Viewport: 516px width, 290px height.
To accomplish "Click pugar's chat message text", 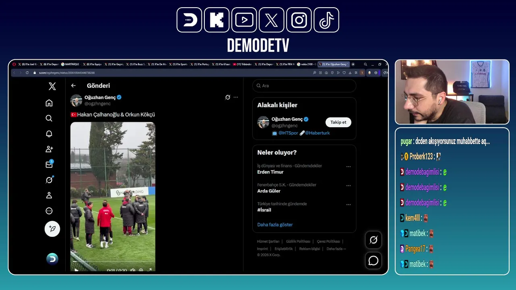I will [452, 141].
